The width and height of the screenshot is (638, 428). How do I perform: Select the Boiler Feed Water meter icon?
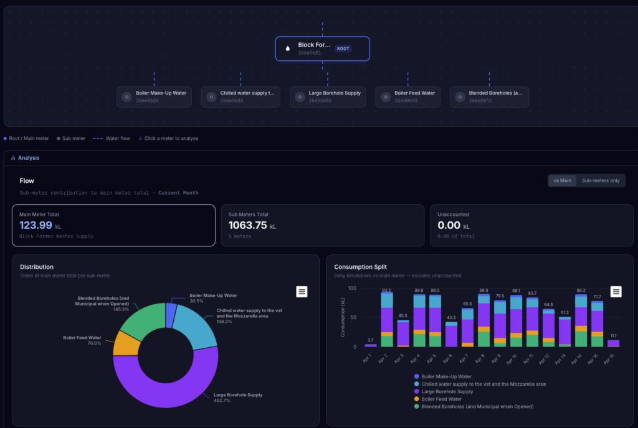pos(385,97)
